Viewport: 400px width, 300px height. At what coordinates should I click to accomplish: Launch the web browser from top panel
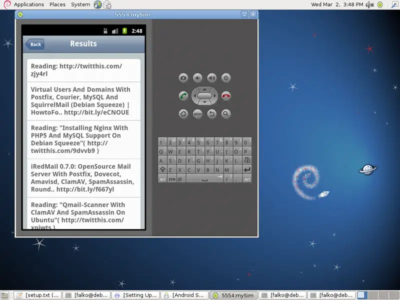(x=97, y=4)
